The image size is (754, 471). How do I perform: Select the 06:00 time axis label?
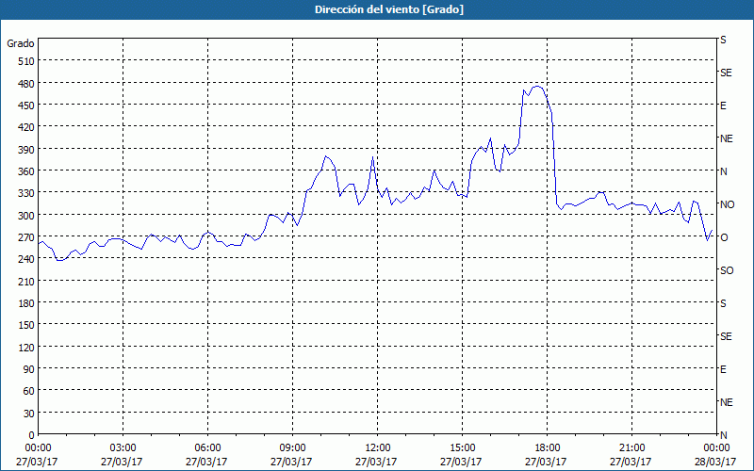coord(207,448)
